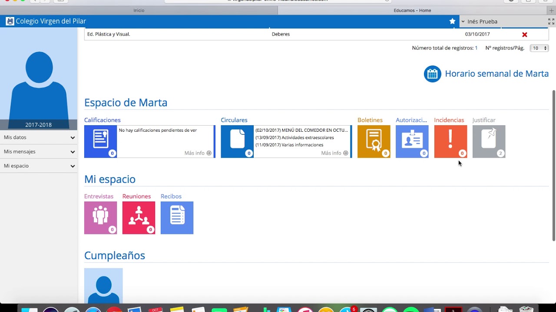Expand the Mi espacio sidebar section
Screen dimensions: 556x312
point(38,166)
